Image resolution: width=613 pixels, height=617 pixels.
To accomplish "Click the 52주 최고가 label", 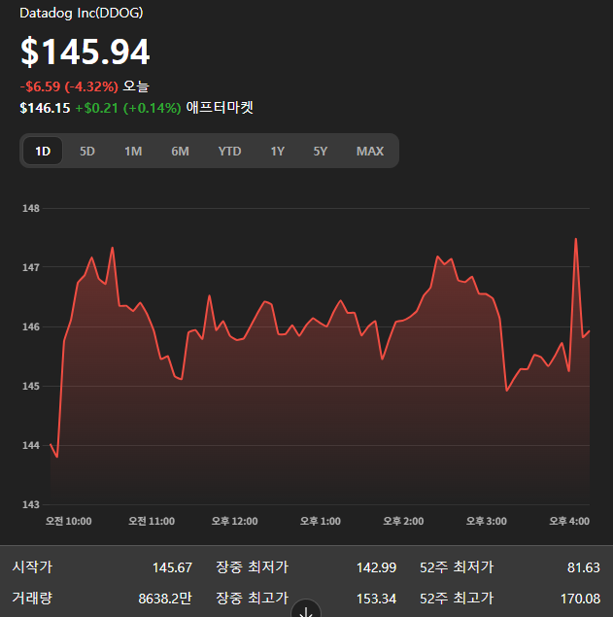I will [457, 599].
